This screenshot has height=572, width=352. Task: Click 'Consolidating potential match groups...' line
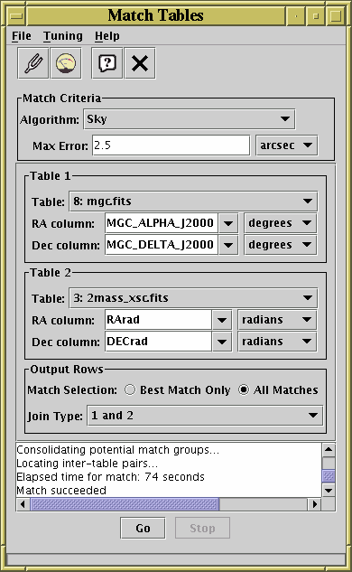[117, 450]
